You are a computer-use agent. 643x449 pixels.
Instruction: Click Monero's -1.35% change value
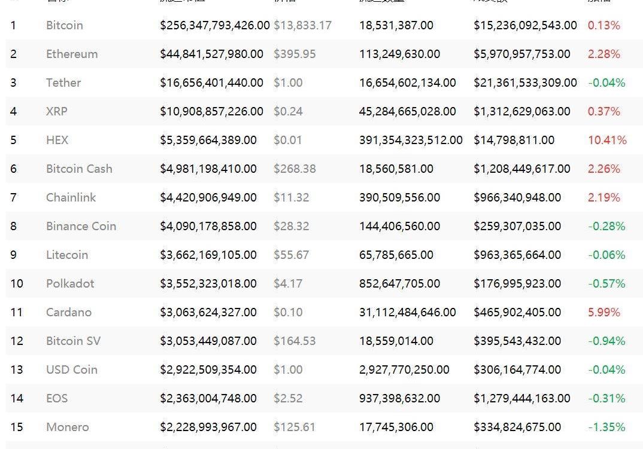[x=606, y=427]
